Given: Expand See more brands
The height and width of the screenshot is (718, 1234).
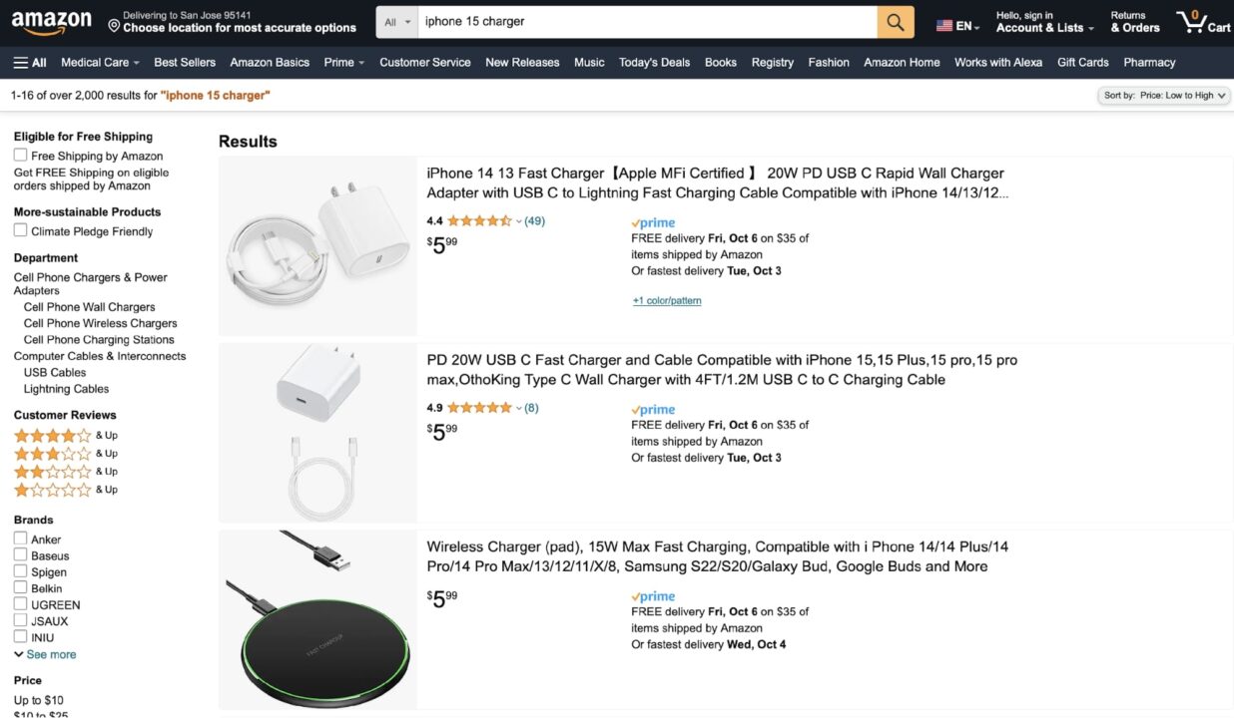Looking at the screenshot, I should tap(45, 655).
